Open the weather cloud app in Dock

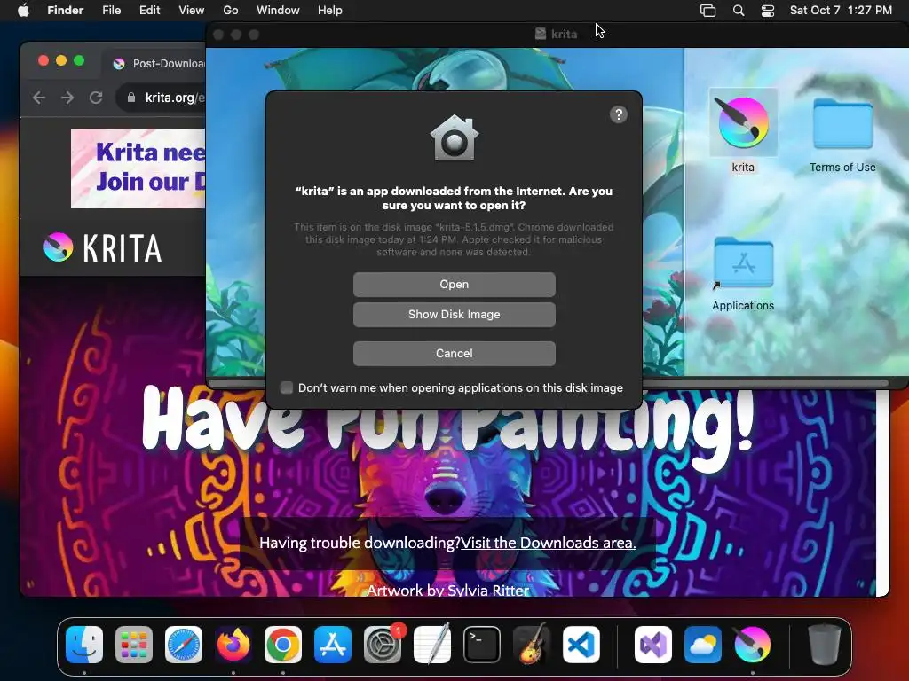(x=703, y=645)
